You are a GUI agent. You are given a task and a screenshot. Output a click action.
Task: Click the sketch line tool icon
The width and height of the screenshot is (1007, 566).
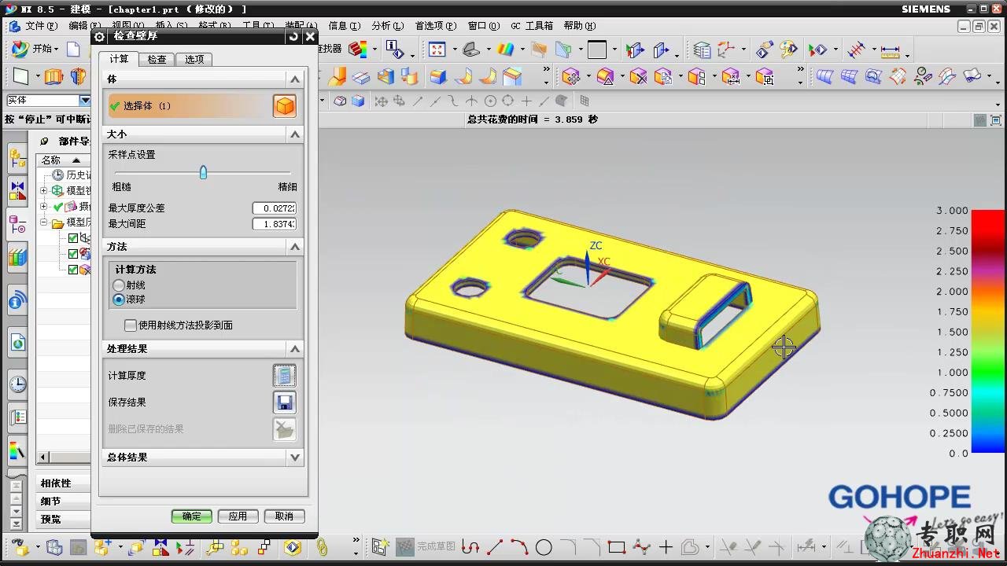tap(495, 547)
